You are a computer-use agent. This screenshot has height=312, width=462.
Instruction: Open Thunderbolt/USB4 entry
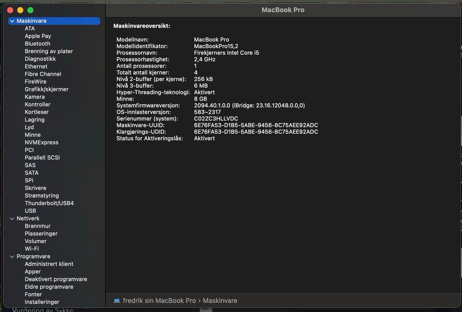[49, 203]
